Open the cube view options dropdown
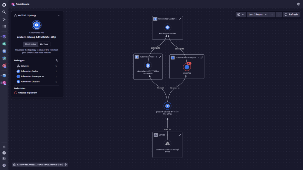The height and width of the screenshot is (170, 303). coord(241,14)
